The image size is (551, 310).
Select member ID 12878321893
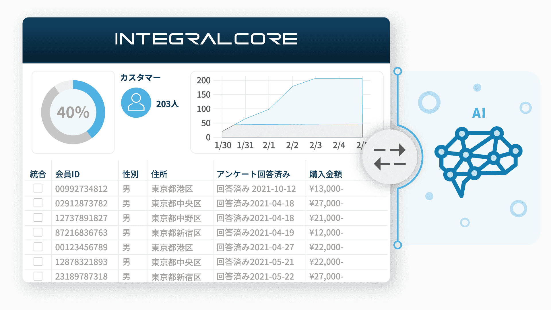(82, 262)
